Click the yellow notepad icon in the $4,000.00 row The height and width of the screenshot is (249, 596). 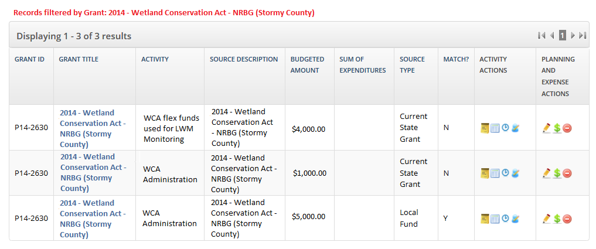(x=485, y=128)
